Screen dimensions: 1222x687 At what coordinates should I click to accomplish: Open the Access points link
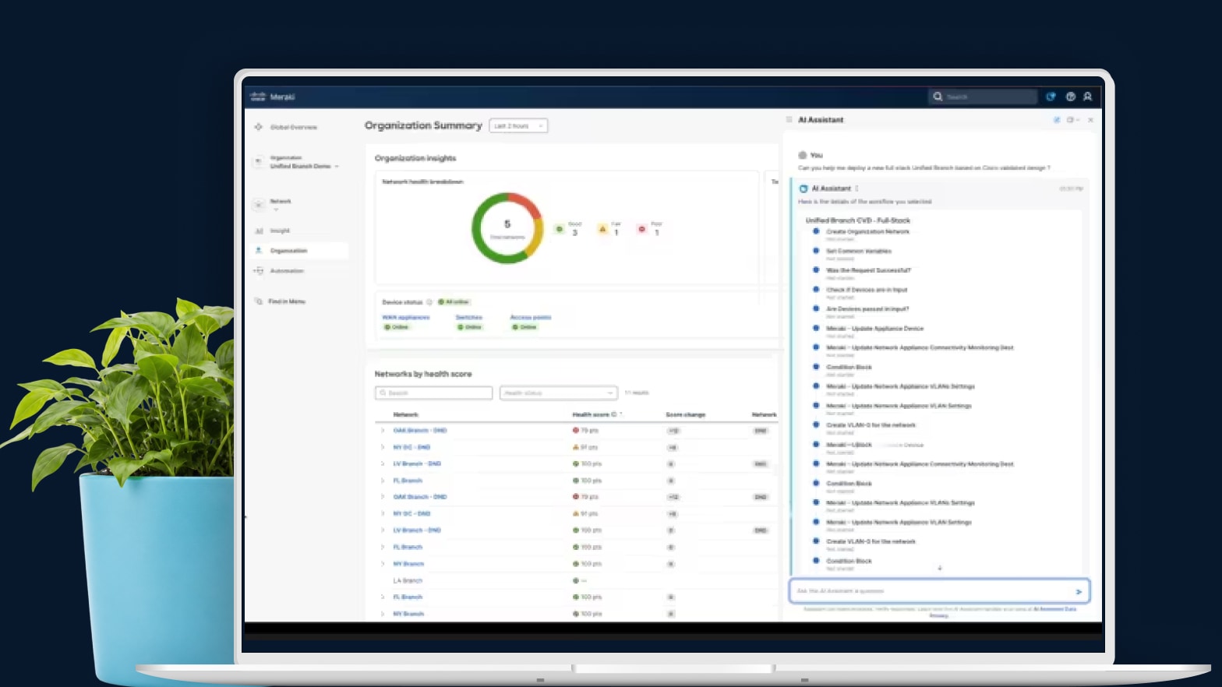coord(531,318)
